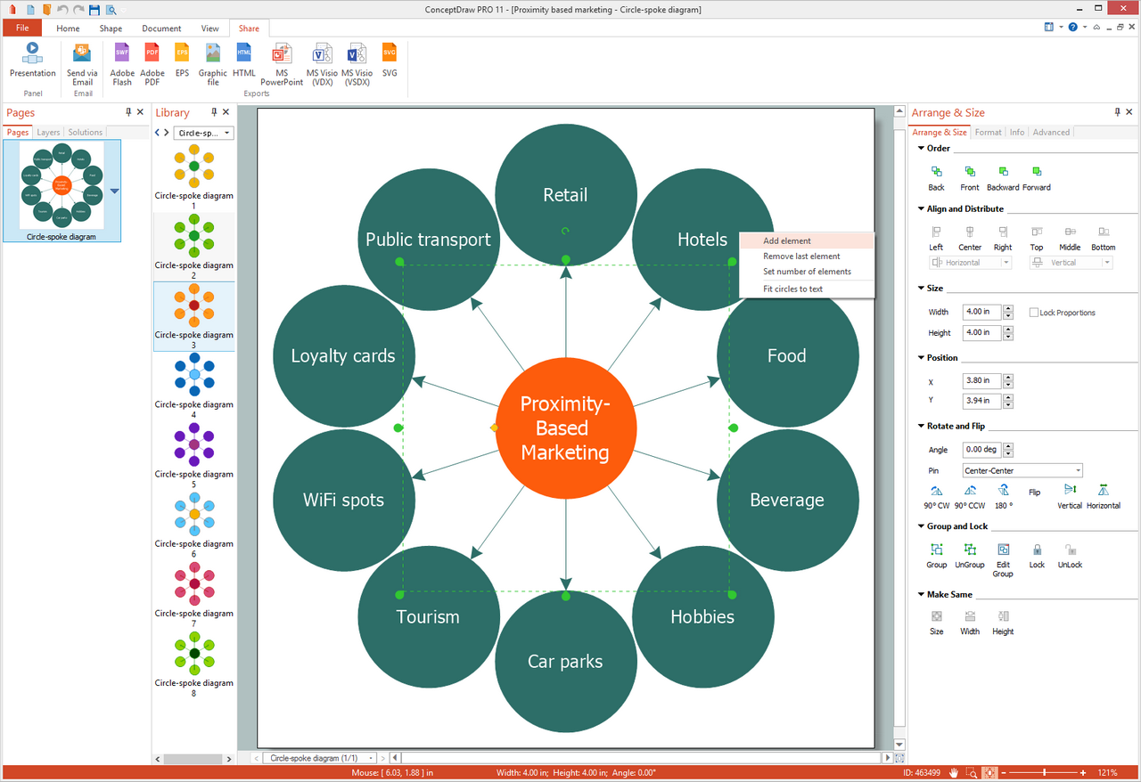Click the Group objects icon
This screenshot has height=782, width=1141.
pyautogui.click(x=936, y=550)
